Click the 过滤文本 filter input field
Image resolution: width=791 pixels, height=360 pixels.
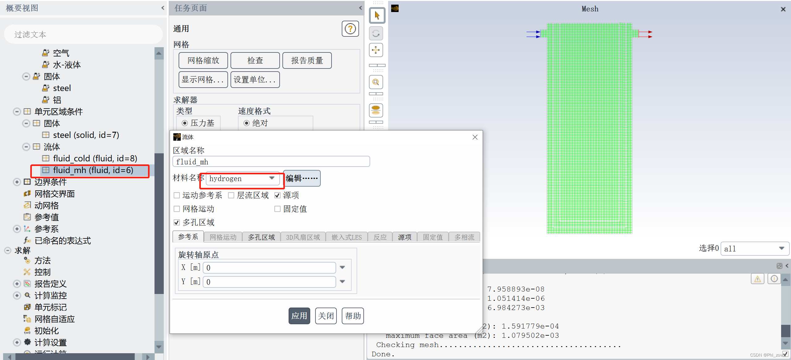(x=83, y=35)
